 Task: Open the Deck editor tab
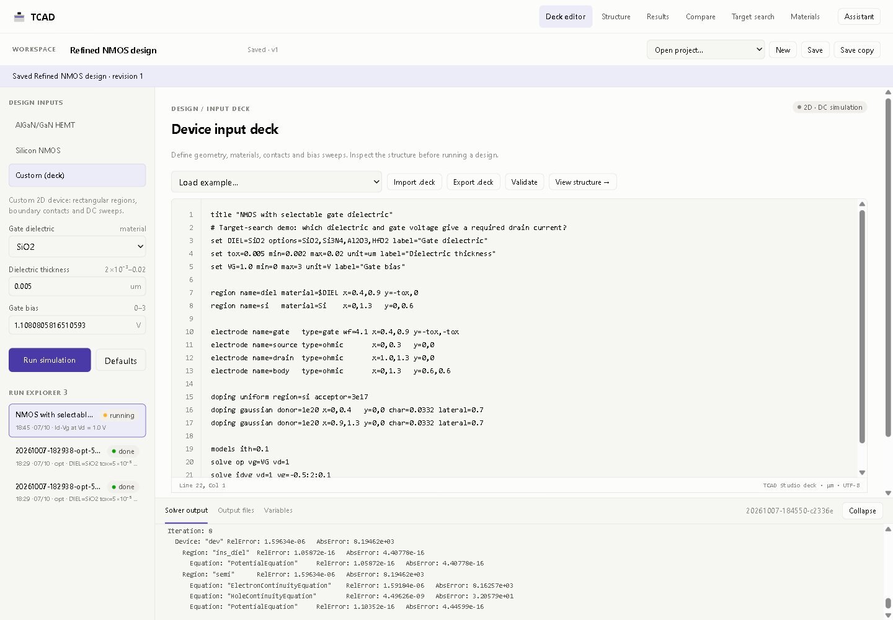click(566, 17)
